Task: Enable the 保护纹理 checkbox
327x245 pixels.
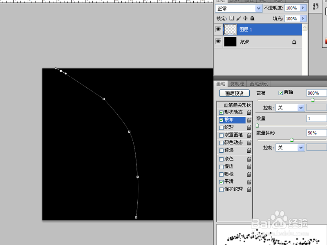Action: coord(221,189)
